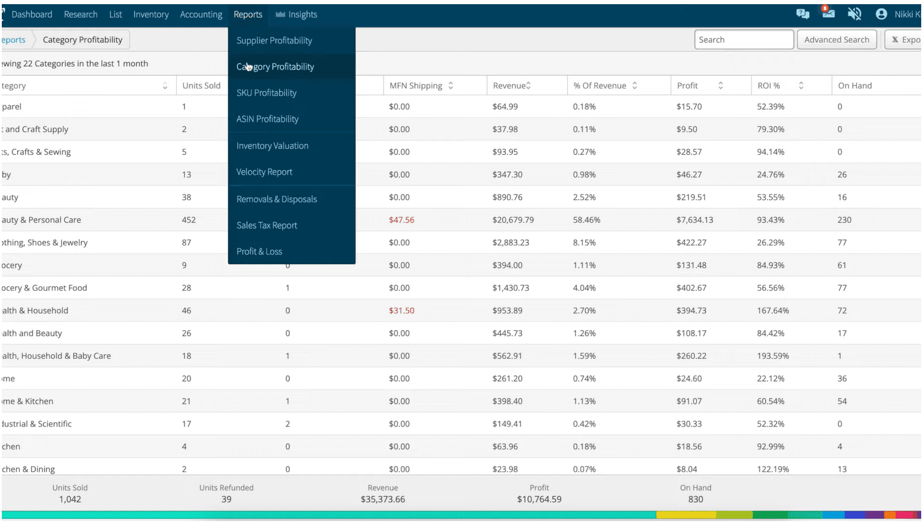This screenshot has width=923, height=527.
Task: Open the user profile avatar icon
Action: (881, 14)
